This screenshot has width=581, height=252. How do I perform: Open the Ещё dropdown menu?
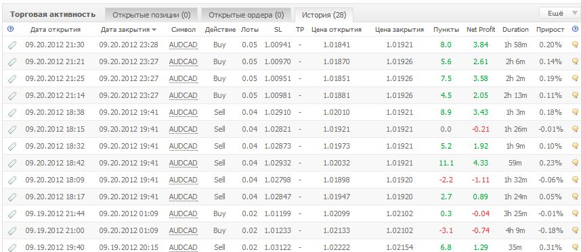click(559, 14)
